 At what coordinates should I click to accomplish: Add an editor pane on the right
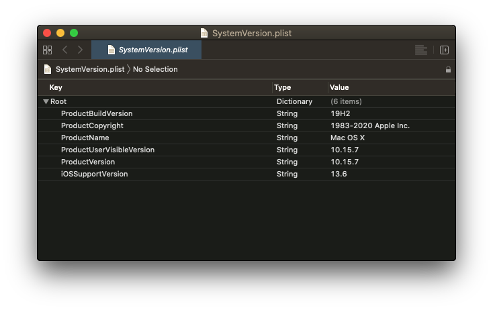tap(444, 50)
